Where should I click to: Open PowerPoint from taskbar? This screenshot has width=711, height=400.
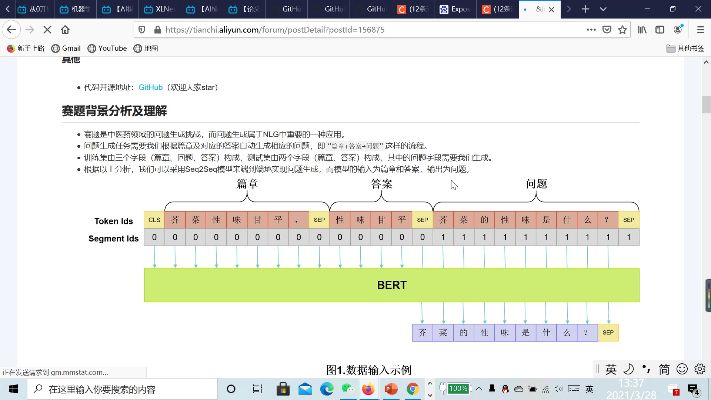click(x=391, y=389)
